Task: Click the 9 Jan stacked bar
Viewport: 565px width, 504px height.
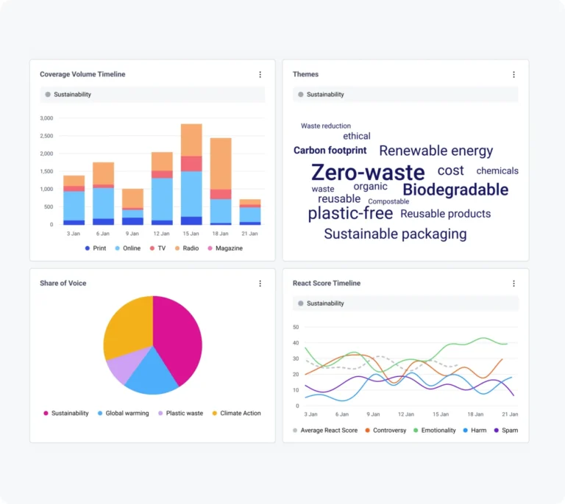Action: click(x=132, y=207)
